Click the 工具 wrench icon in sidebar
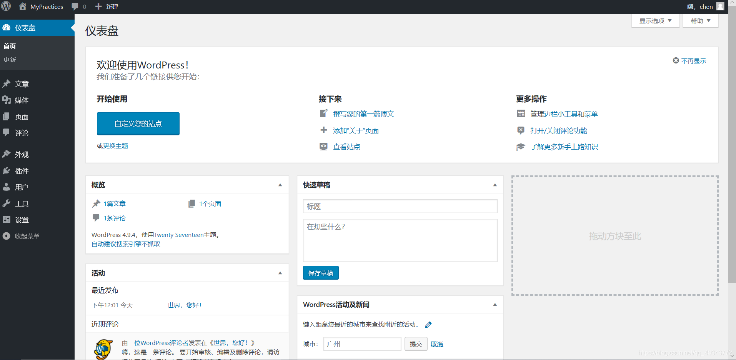 [x=7, y=203]
